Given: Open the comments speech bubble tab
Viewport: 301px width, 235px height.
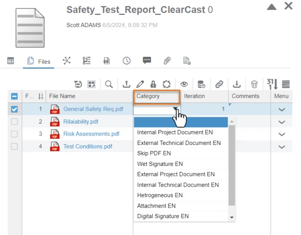Looking at the screenshot, I should click(147, 61).
